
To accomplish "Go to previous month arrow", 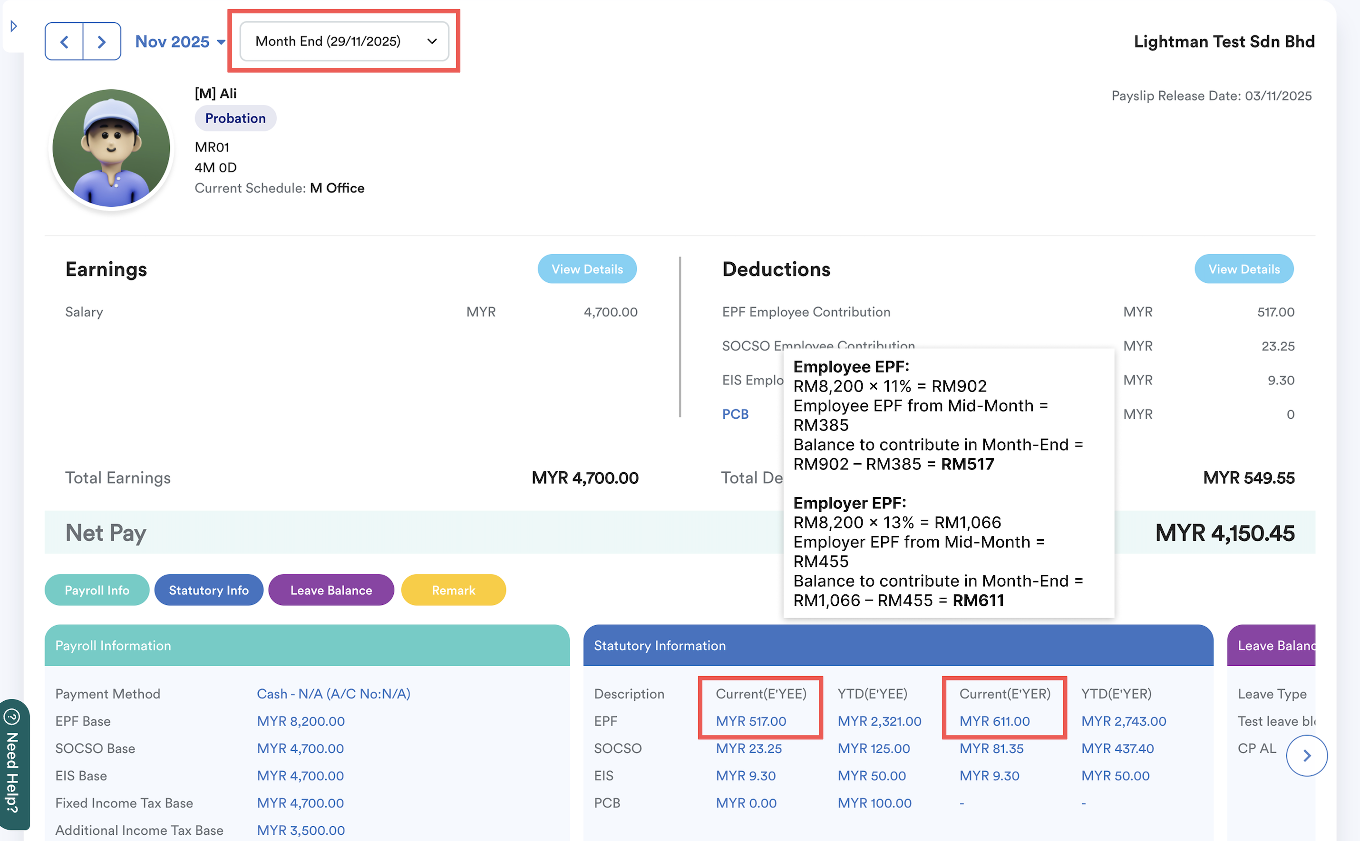I will [64, 42].
